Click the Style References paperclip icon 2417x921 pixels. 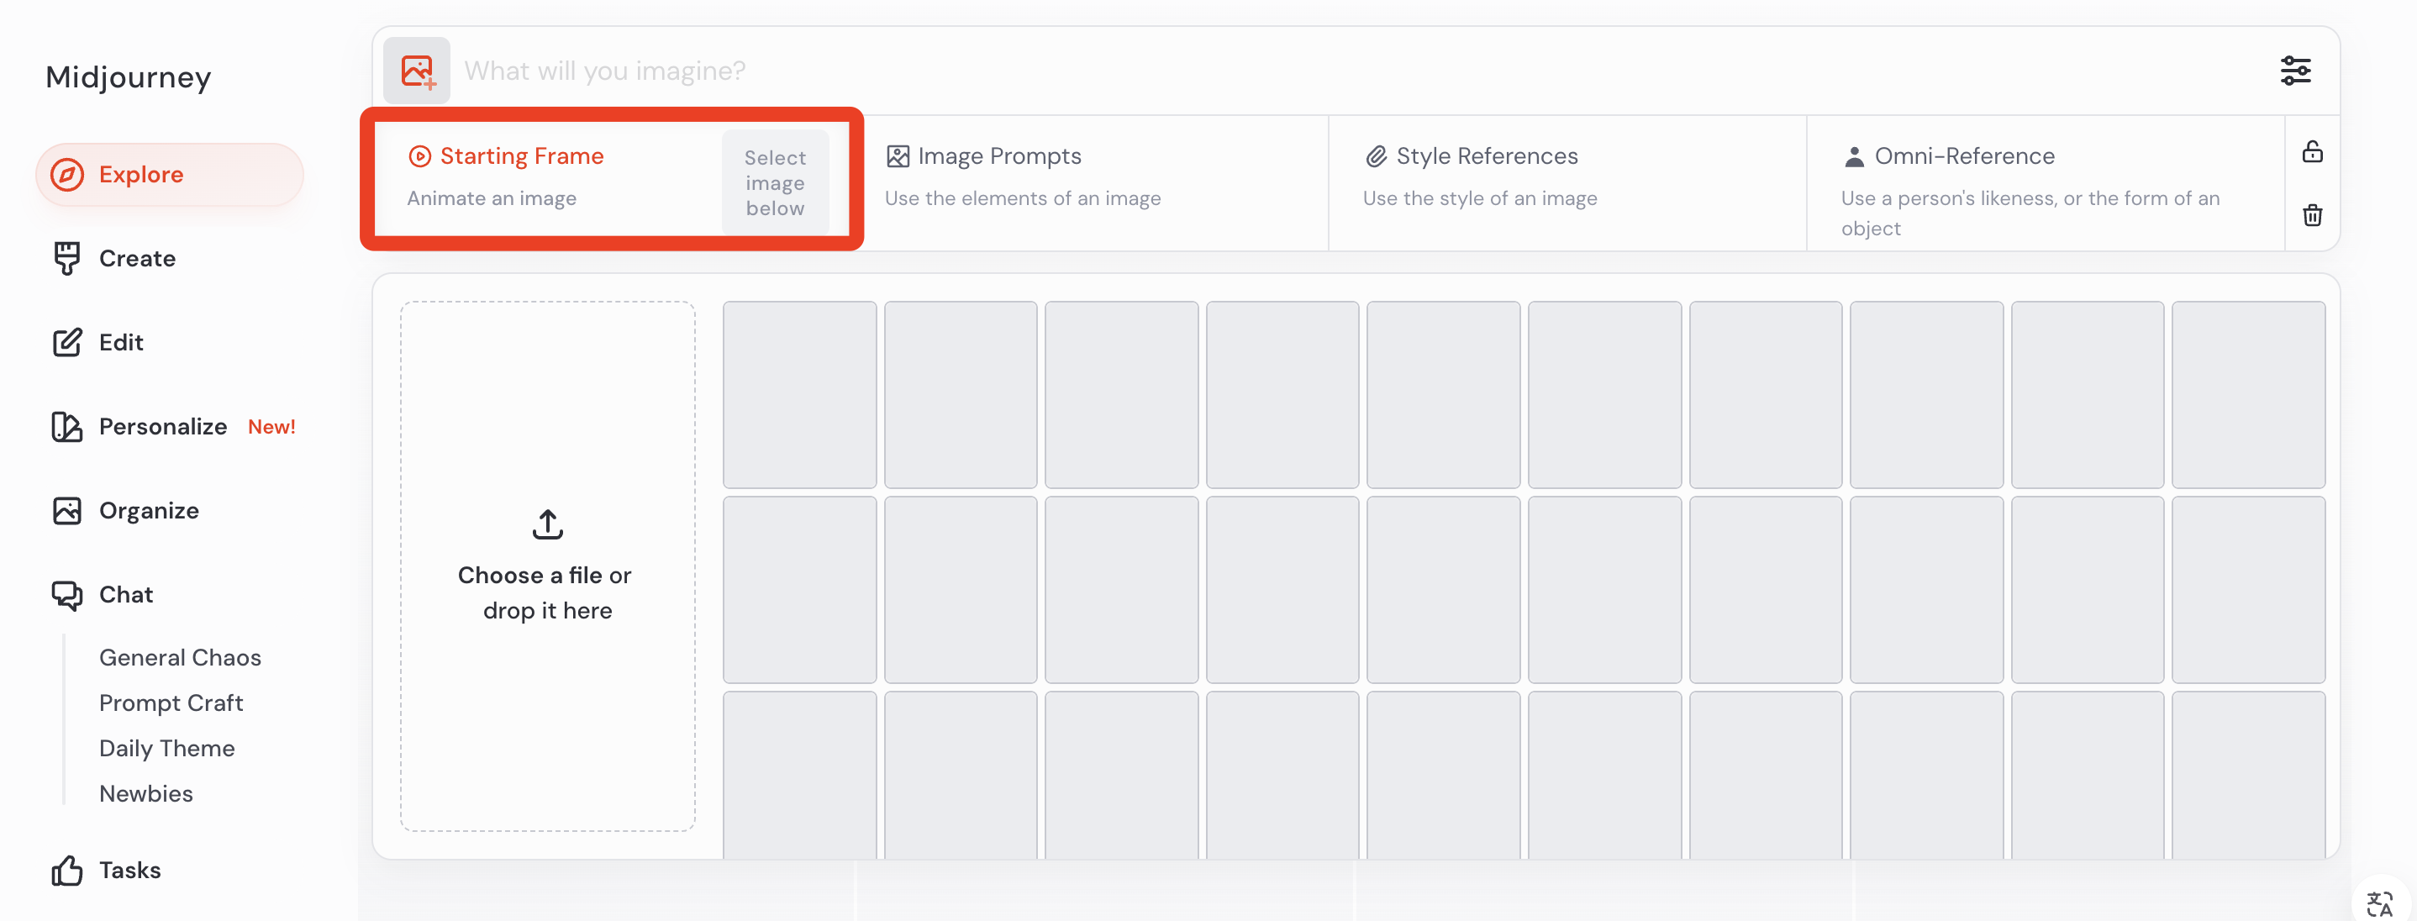click(1375, 155)
